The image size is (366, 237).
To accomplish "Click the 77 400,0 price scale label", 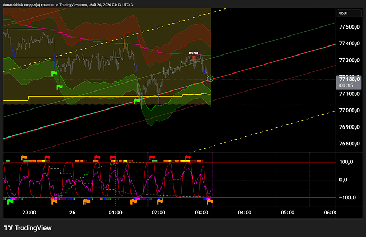I will (350, 44).
